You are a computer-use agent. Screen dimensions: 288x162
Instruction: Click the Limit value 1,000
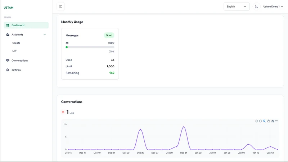click(111, 66)
